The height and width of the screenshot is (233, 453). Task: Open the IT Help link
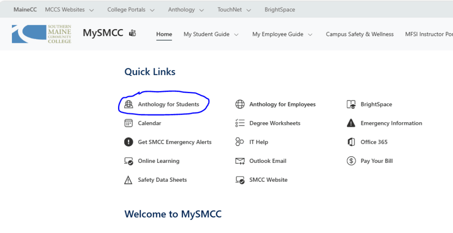[x=259, y=142]
